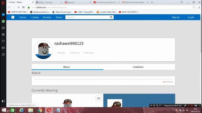Viewport: 202px width, 113px height.
Task: Click the green padlock security badge
Action: click(29, 8)
